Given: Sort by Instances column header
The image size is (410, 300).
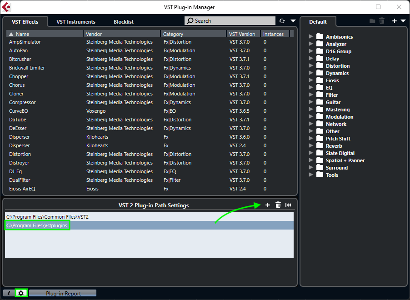Looking at the screenshot, I should pyautogui.click(x=275, y=34).
